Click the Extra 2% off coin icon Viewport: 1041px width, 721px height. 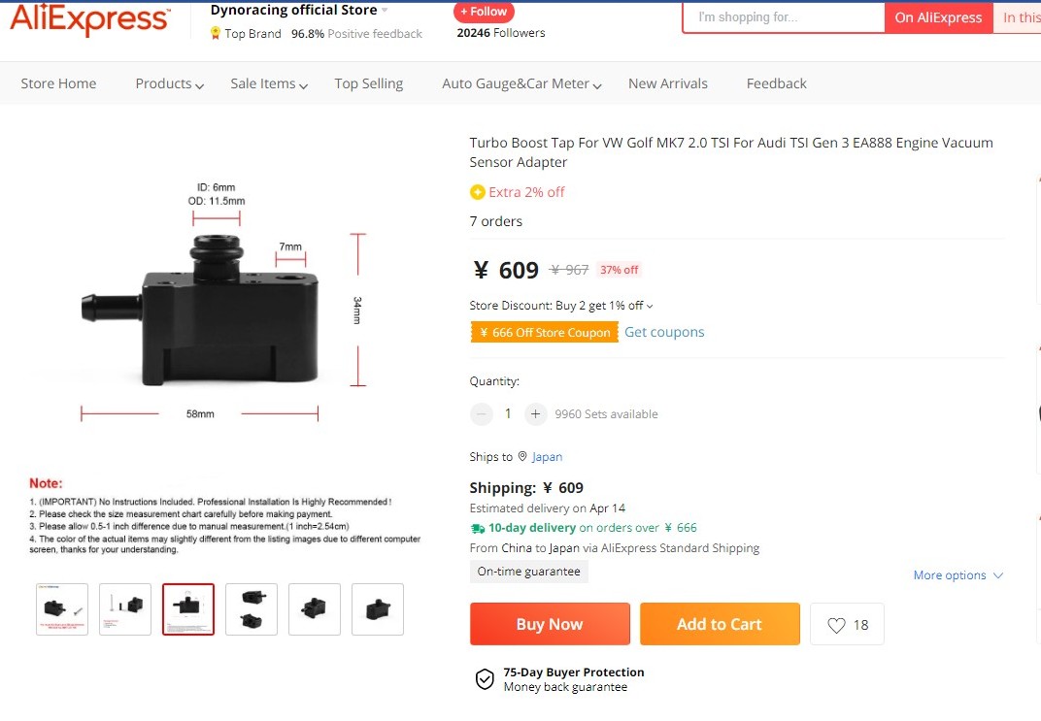[477, 192]
